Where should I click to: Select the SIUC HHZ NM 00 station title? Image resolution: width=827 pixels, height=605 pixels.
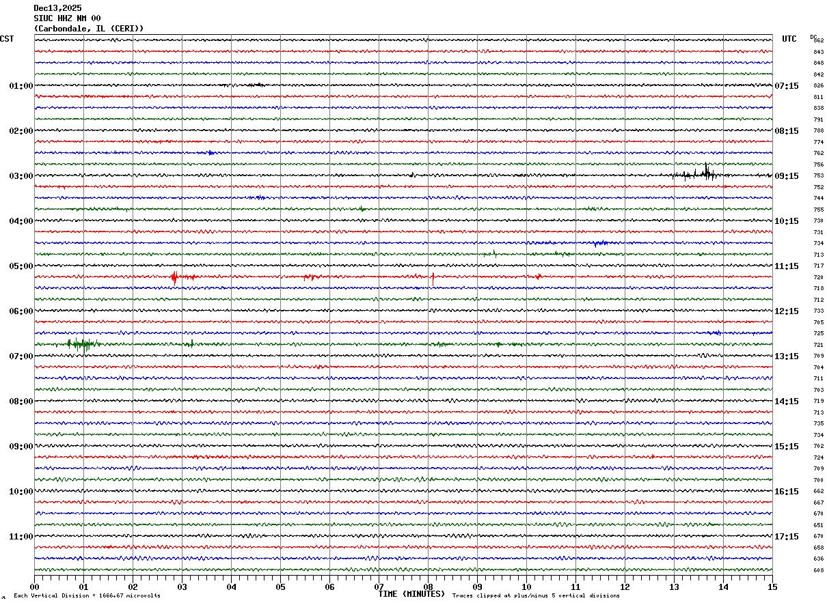click(x=67, y=18)
